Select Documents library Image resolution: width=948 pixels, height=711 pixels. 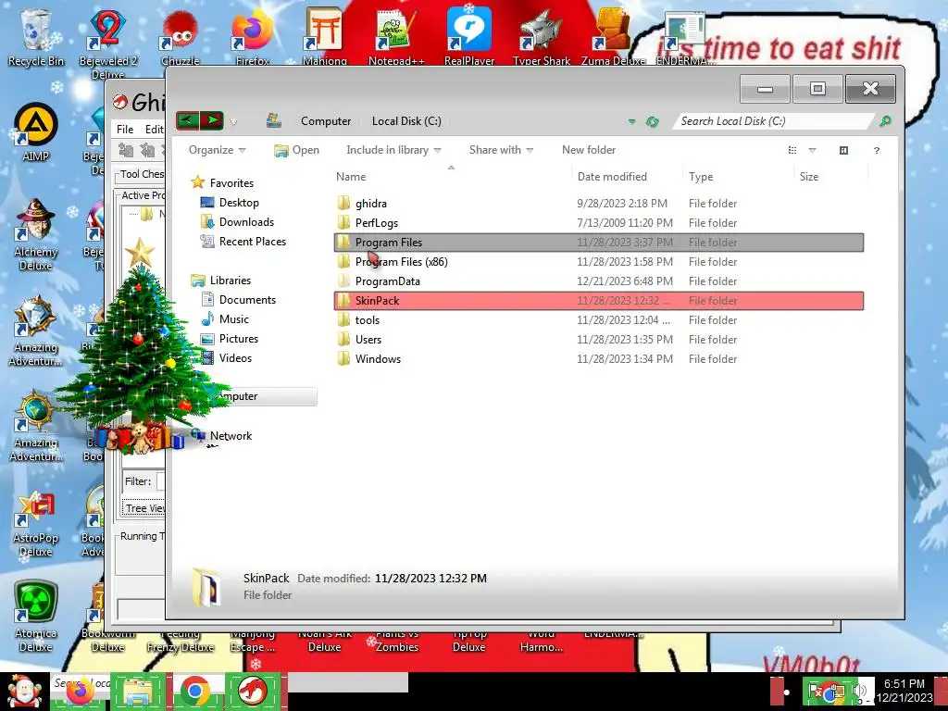[x=247, y=300]
